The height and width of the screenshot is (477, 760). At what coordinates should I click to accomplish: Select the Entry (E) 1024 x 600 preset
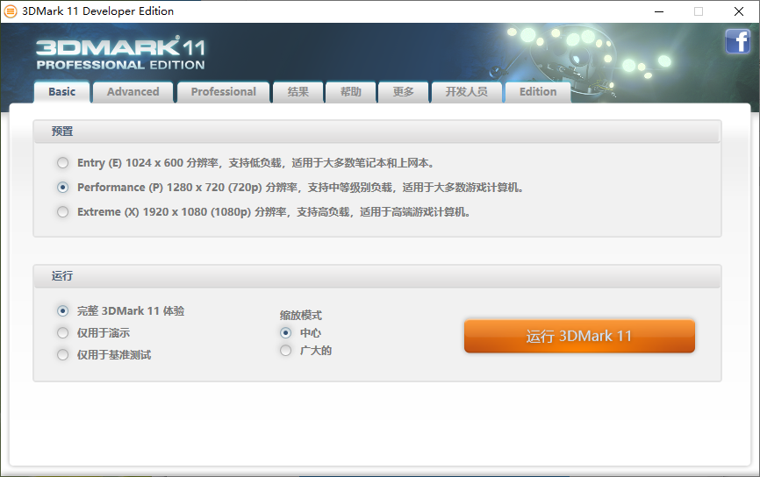(x=62, y=163)
